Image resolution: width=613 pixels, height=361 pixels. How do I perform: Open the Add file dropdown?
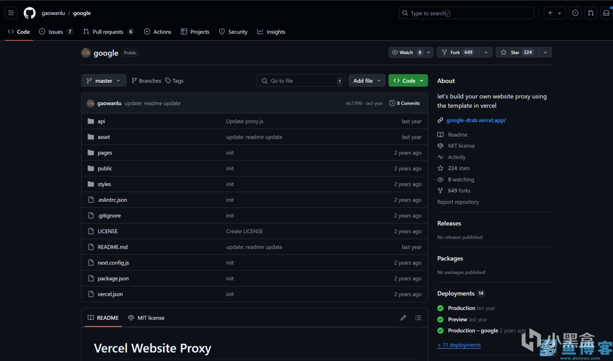tap(367, 81)
